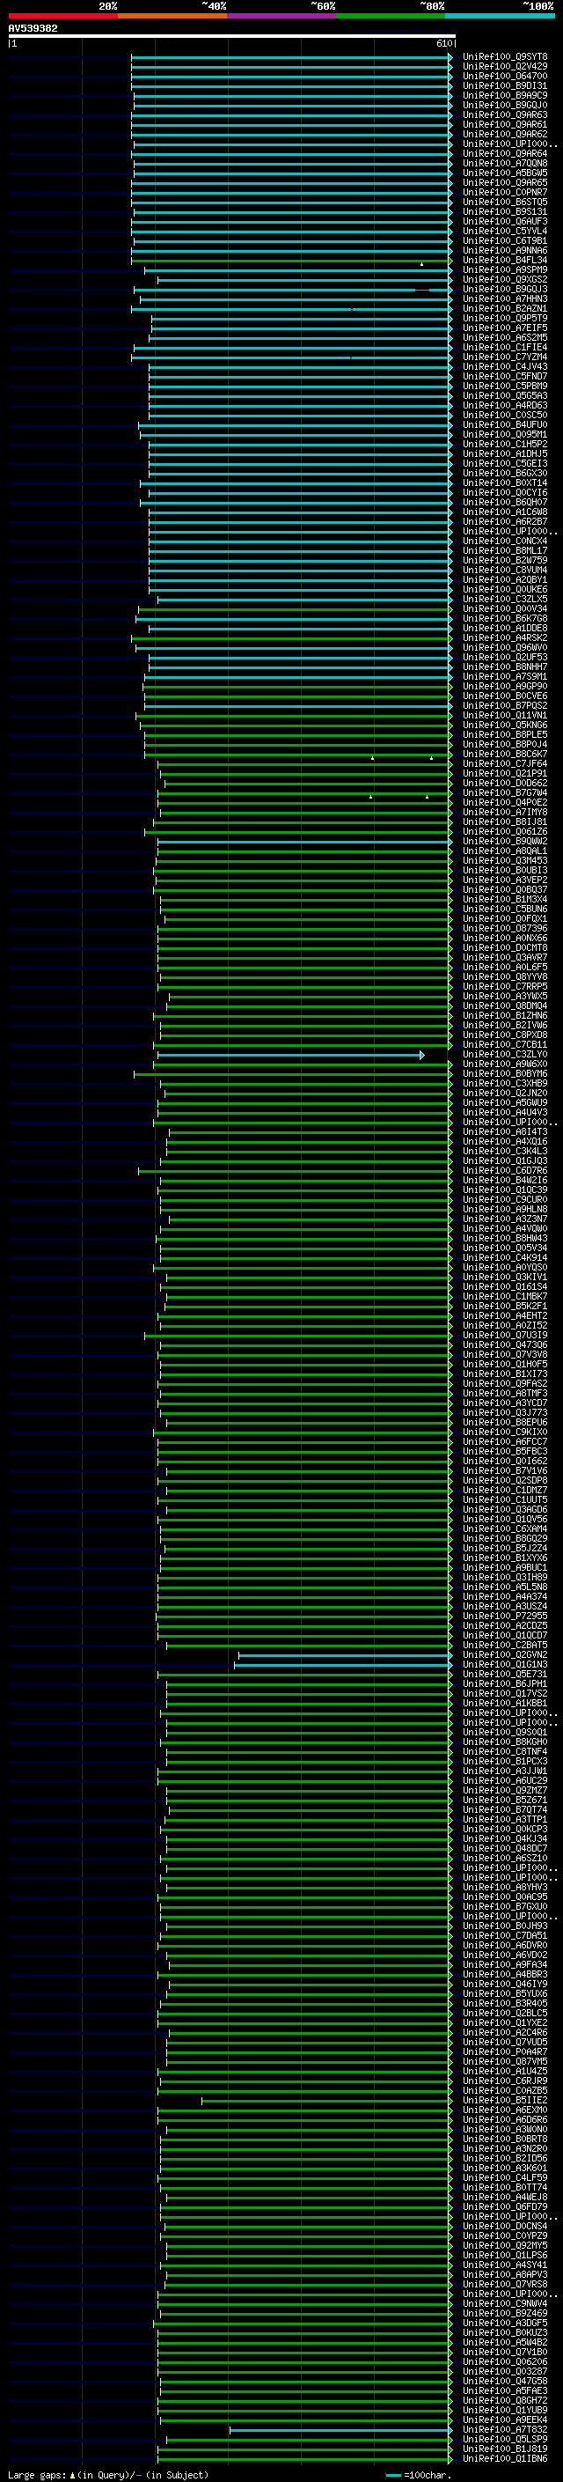Click the purple ~60% identity legend segment
The width and height of the screenshot is (563, 2482).
pos(282,16)
